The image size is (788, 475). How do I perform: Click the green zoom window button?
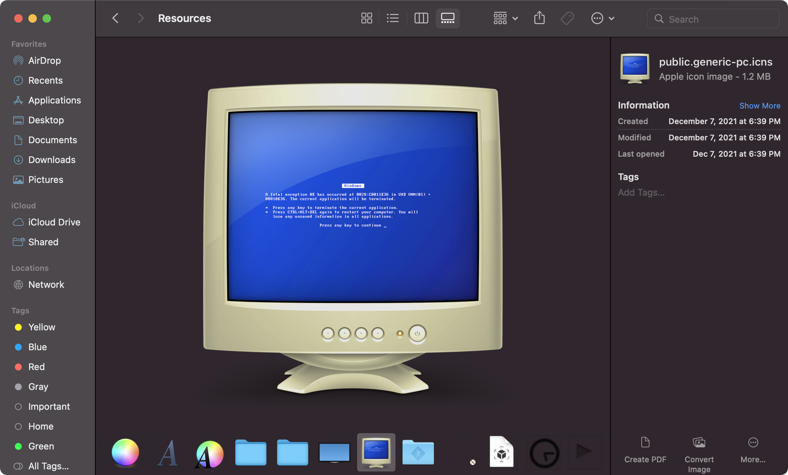pos(47,18)
